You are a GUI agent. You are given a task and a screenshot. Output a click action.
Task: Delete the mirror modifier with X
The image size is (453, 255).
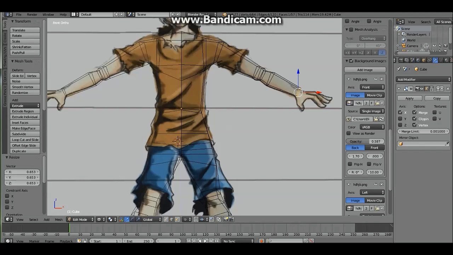448,89
